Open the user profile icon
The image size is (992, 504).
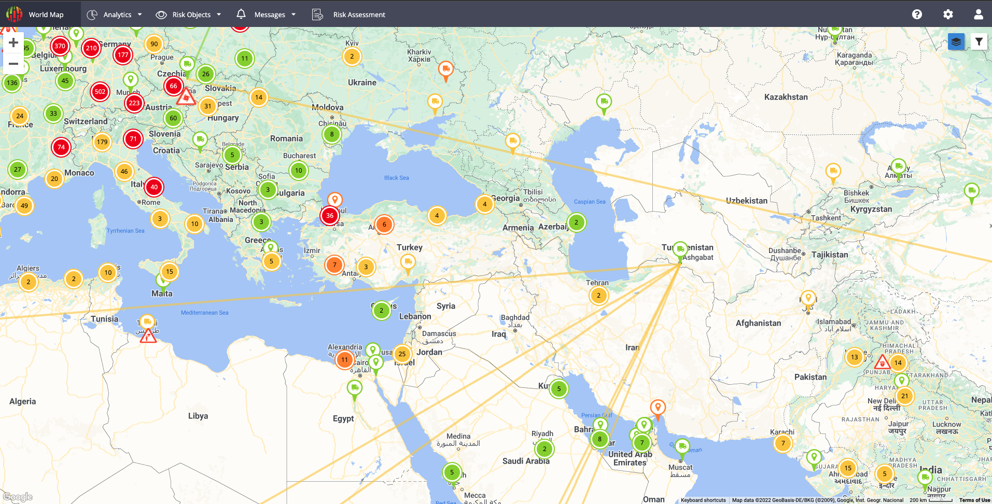click(978, 15)
